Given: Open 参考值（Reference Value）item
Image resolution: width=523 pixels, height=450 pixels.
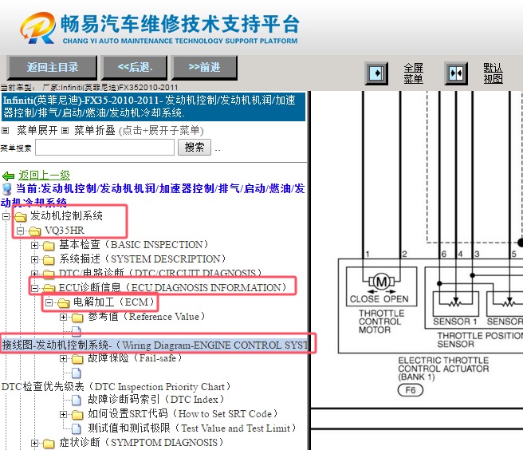Looking at the screenshot, I should click(x=147, y=317).
